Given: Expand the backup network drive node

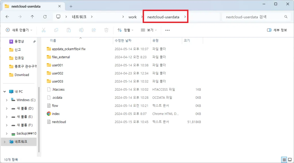Looking at the screenshot, I should tap(7, 133).
